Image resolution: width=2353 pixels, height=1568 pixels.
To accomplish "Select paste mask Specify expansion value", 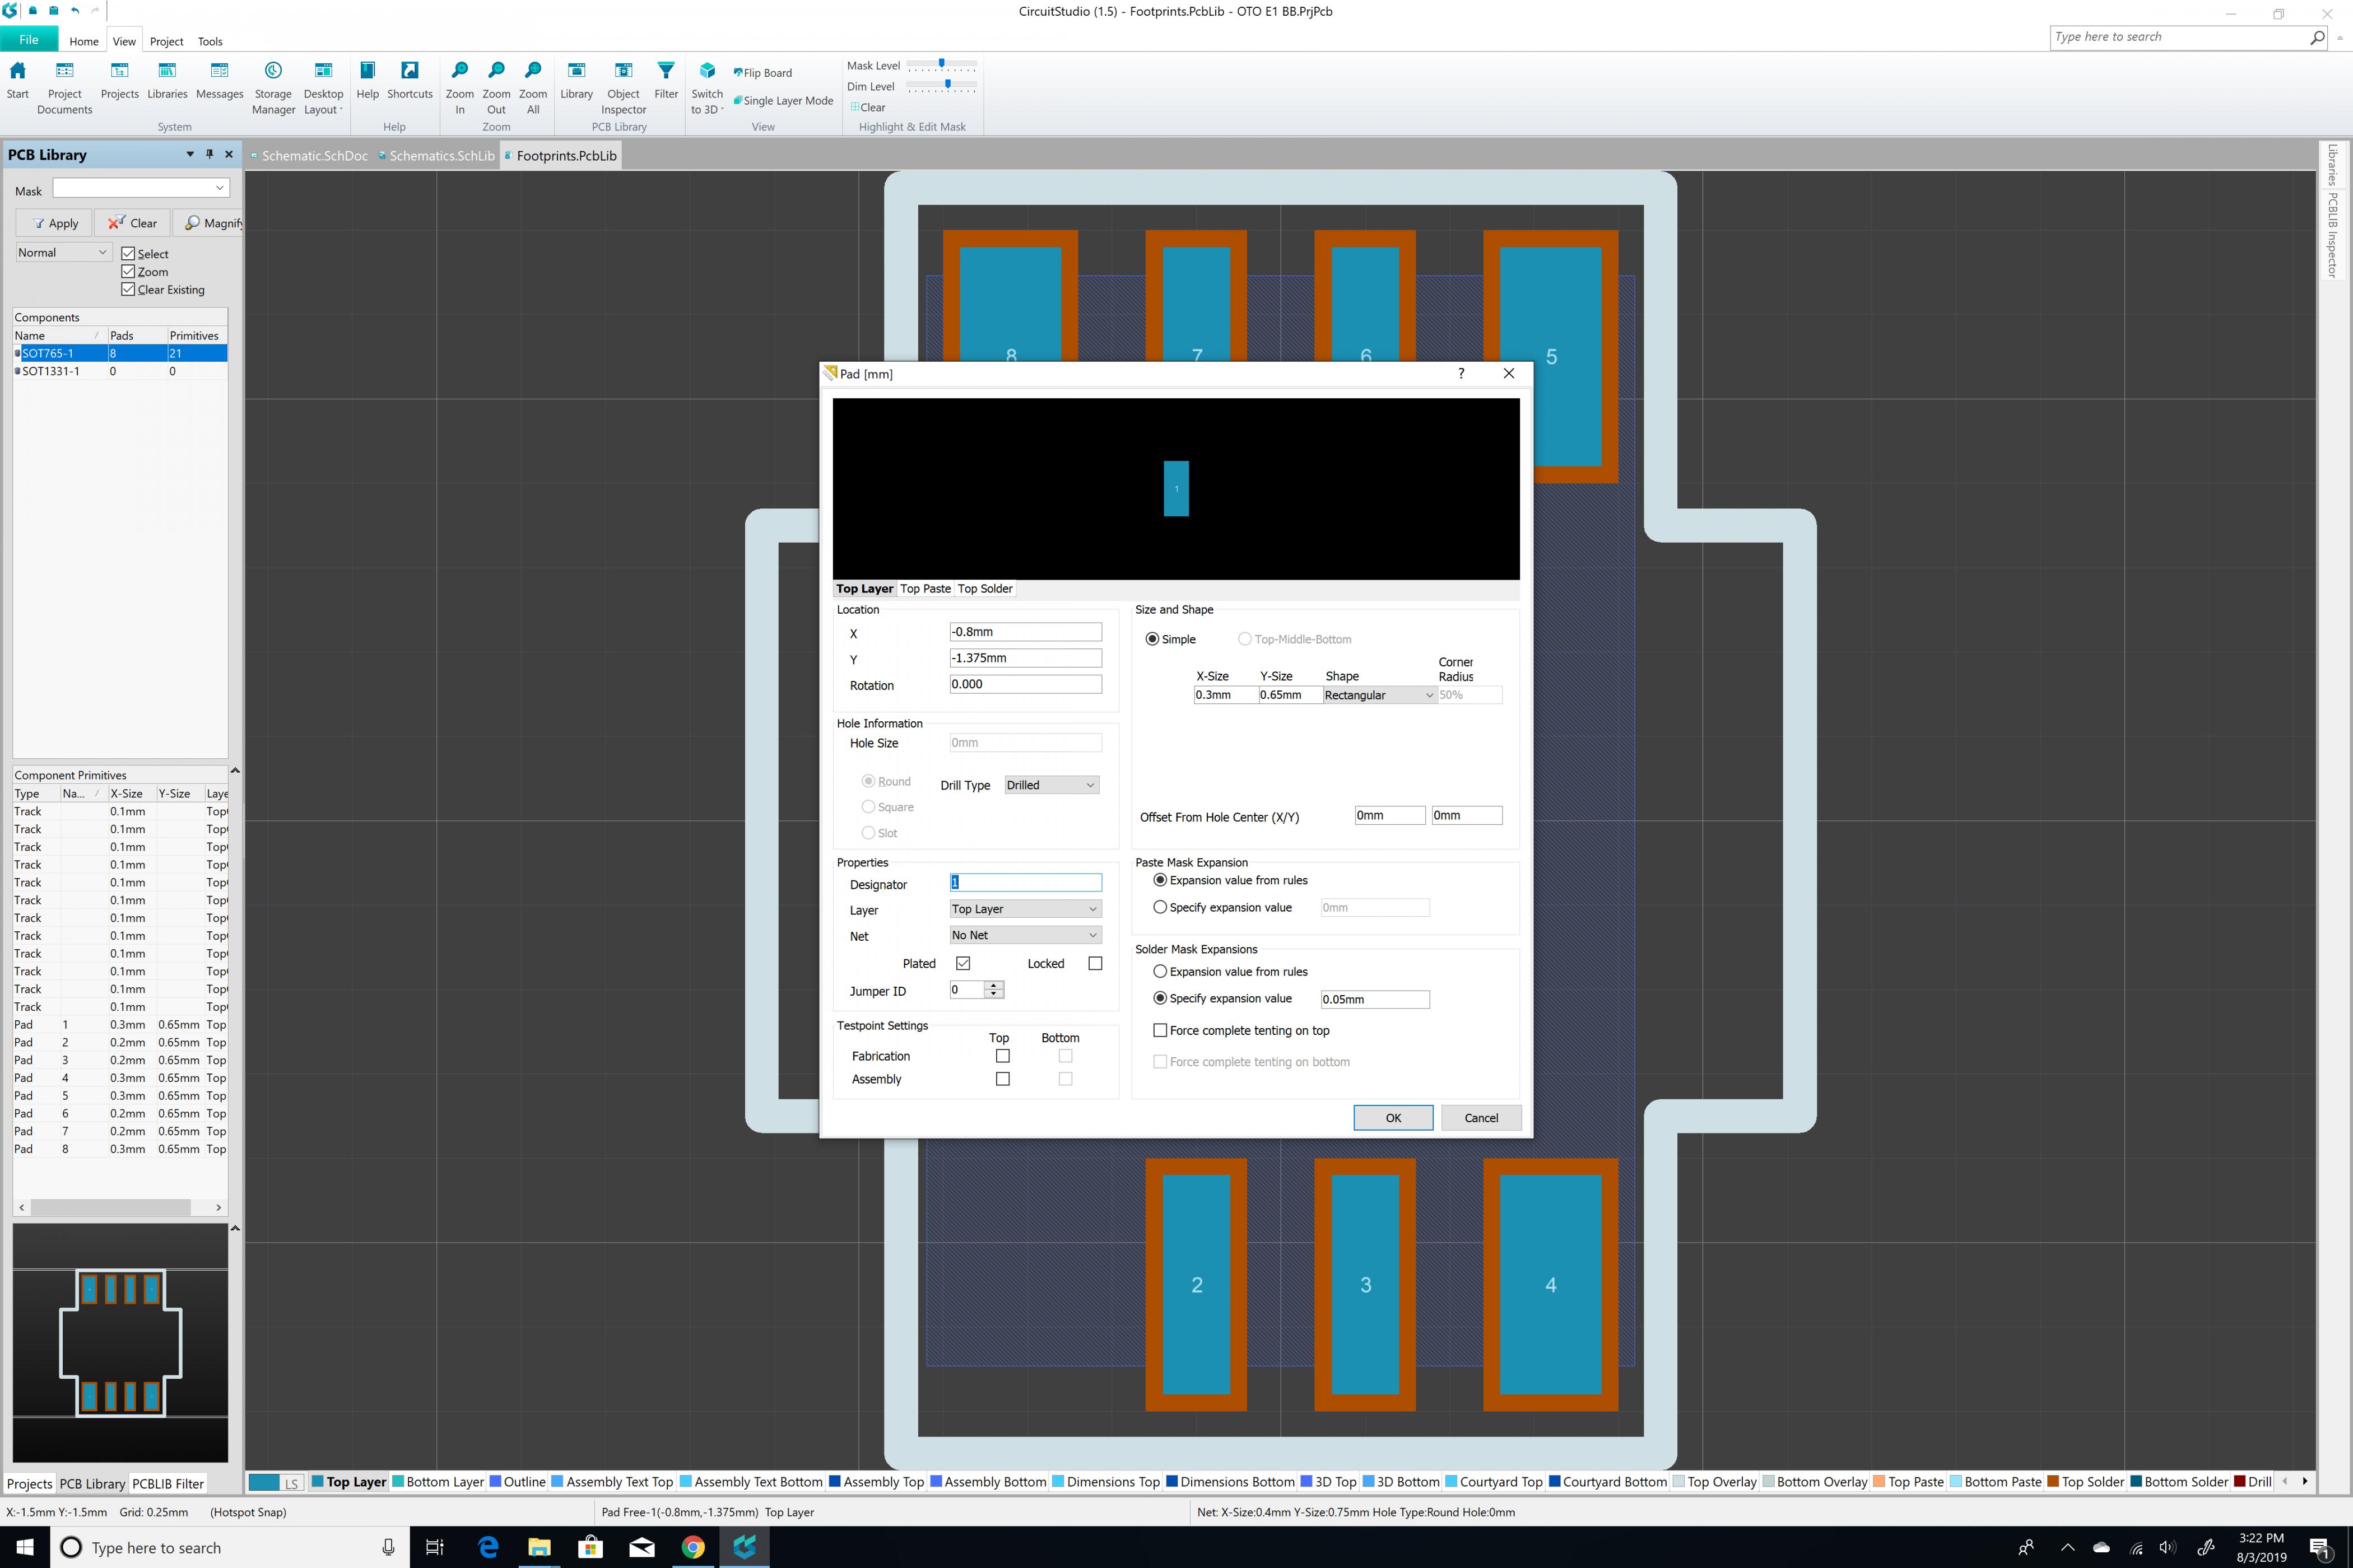I will [1160, 907].
